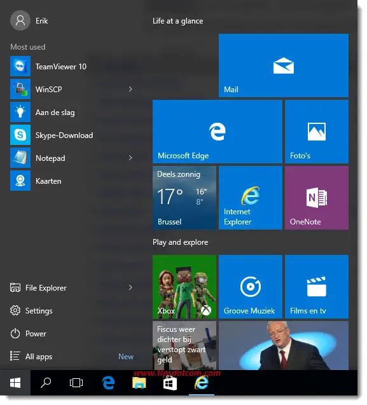Open Kaarten maps app
Image resolution: width=367 pixels, height=405 pixels.
(71, 181)
